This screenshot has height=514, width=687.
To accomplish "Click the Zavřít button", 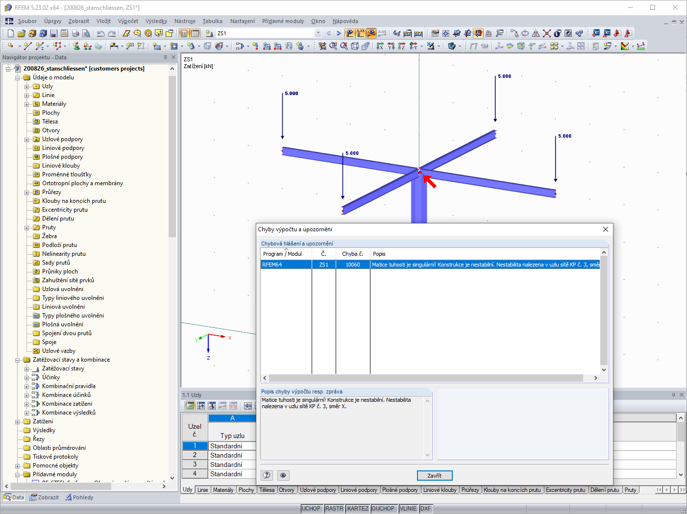I will pyautogui.click(x=435, y=475).
